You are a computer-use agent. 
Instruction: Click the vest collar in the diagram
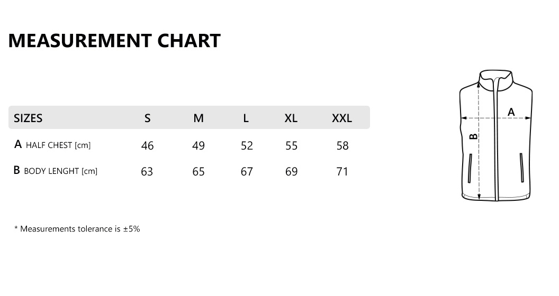(496, 80)
